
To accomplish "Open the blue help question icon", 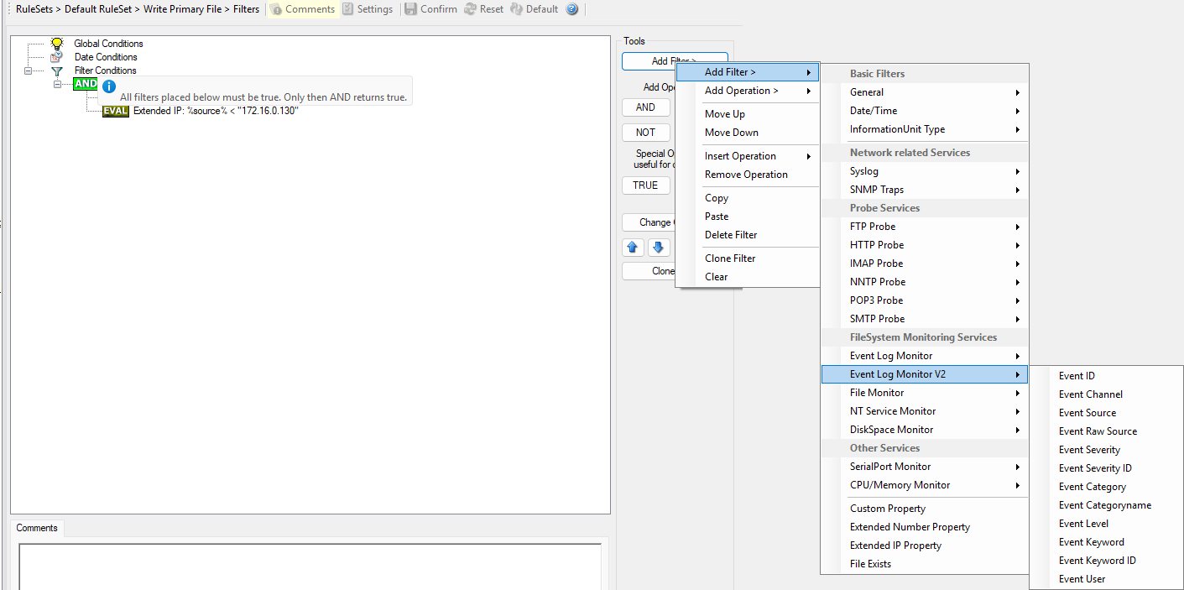I will coord(572,9).
